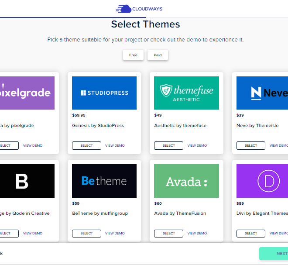288x265 pixels.
Task: Click 'Genesis by StudioPress' title
Action: click(98, 126)
